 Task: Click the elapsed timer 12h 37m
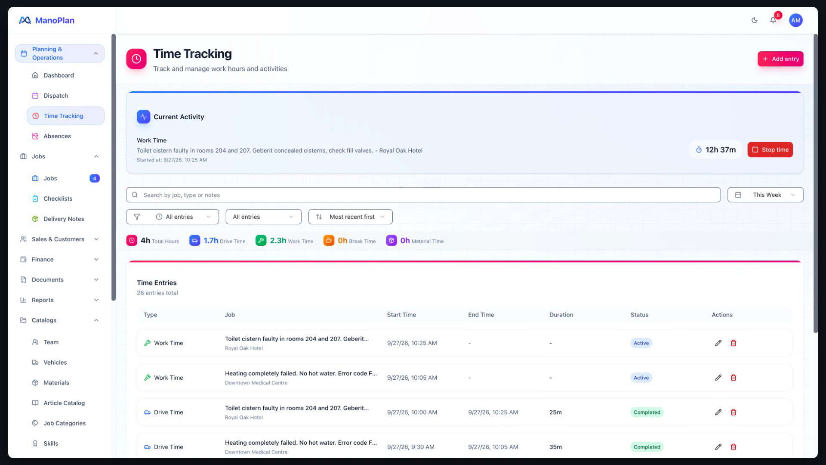click(x=715, y=150)
